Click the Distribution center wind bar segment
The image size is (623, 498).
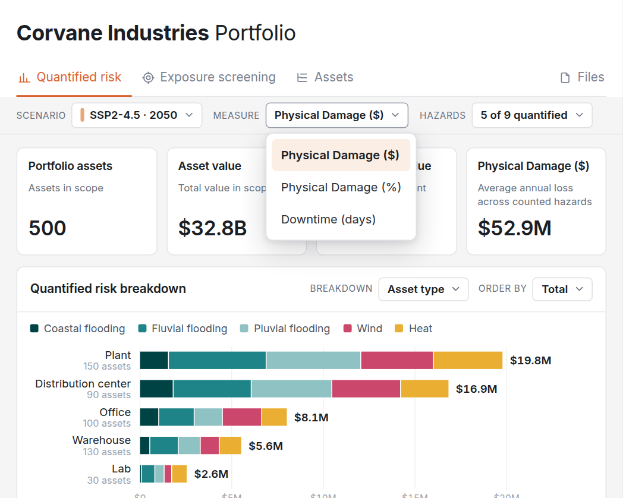pyautogui.click(x=366, y=389)
